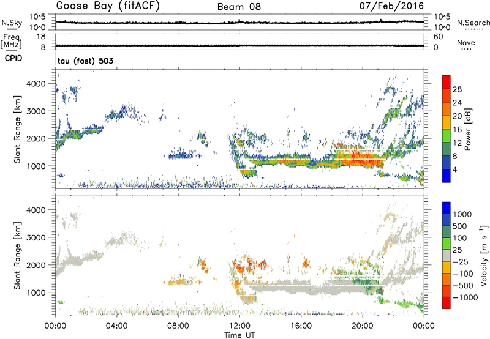This screenshot has width=490, height=339.
Task: Click the 'Slant Range [km]' label of the power panel
Action: point(17,129)
